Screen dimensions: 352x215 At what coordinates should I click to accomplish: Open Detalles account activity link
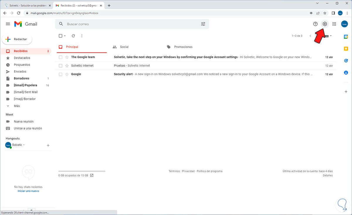328,175
